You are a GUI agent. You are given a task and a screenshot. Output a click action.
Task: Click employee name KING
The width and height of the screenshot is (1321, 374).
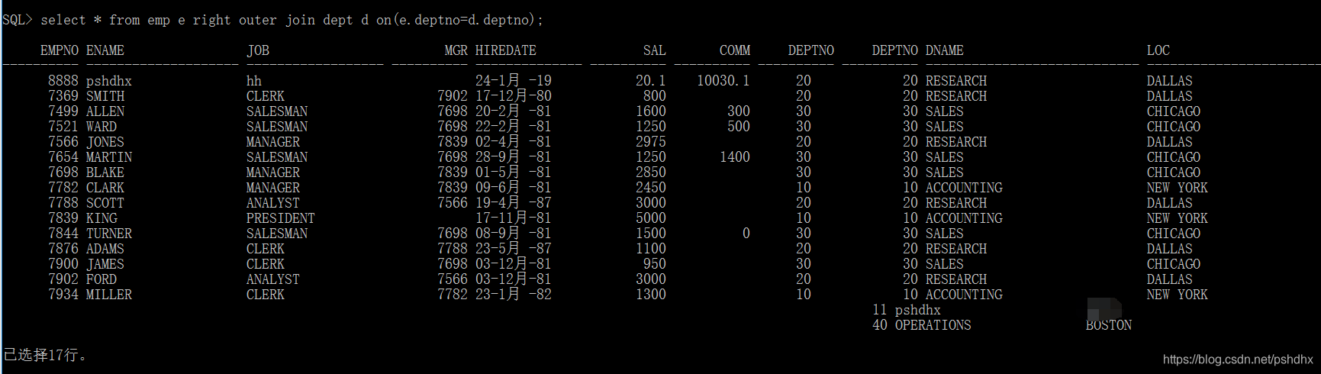pos(101,218)
